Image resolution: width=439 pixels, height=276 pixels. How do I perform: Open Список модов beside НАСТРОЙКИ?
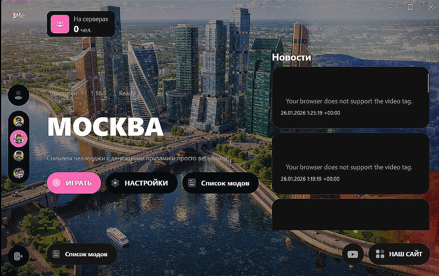click(x=220, y=183)
